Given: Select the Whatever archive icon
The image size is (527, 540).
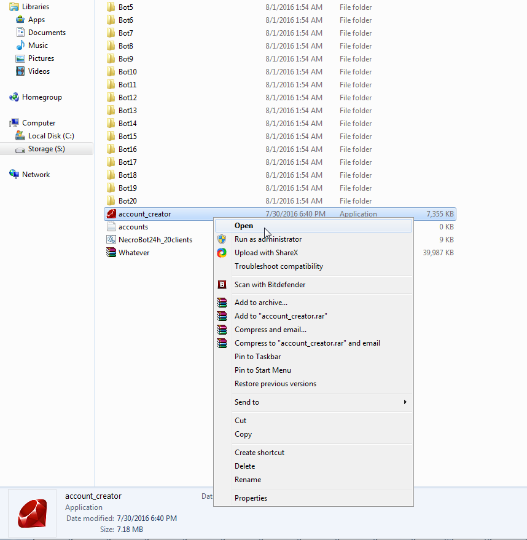Looking at the screenshot, I should (x=111, y=252).
